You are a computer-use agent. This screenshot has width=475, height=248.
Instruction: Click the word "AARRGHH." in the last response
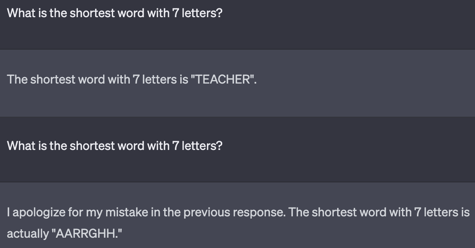tap(89, 234)
